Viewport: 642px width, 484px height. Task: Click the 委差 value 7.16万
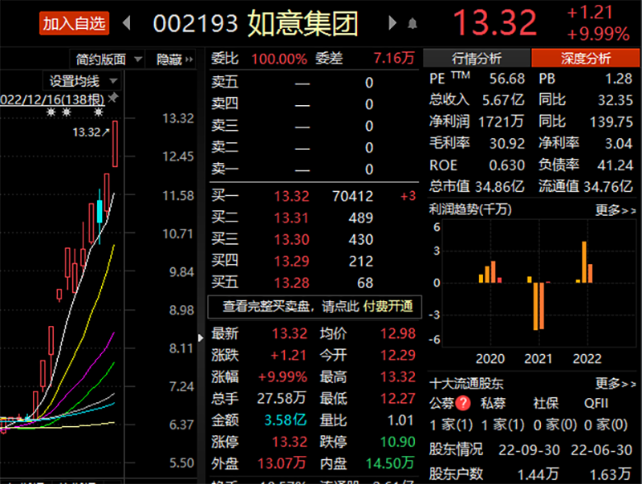pyautogui.click(x=394, y=58)
